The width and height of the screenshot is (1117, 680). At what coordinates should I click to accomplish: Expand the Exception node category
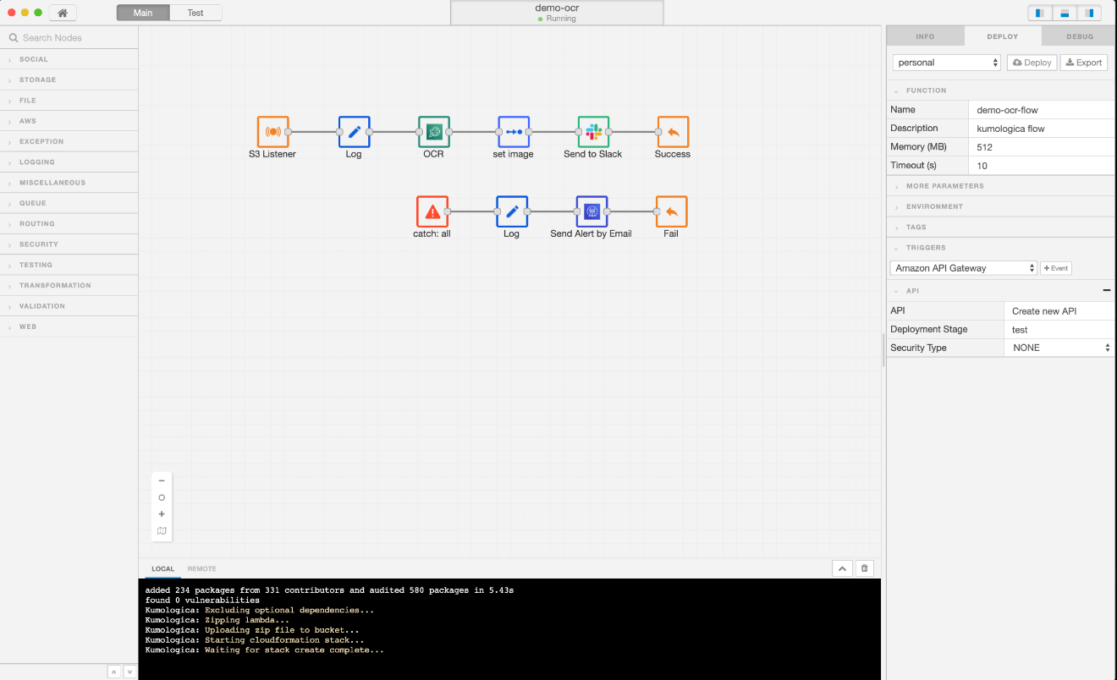(69, 141)
